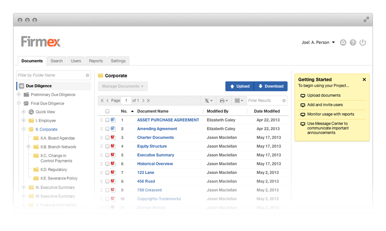Open the Equity Structure document link
386x231 pixels.
pyautogui.click(x=152, y=146)
